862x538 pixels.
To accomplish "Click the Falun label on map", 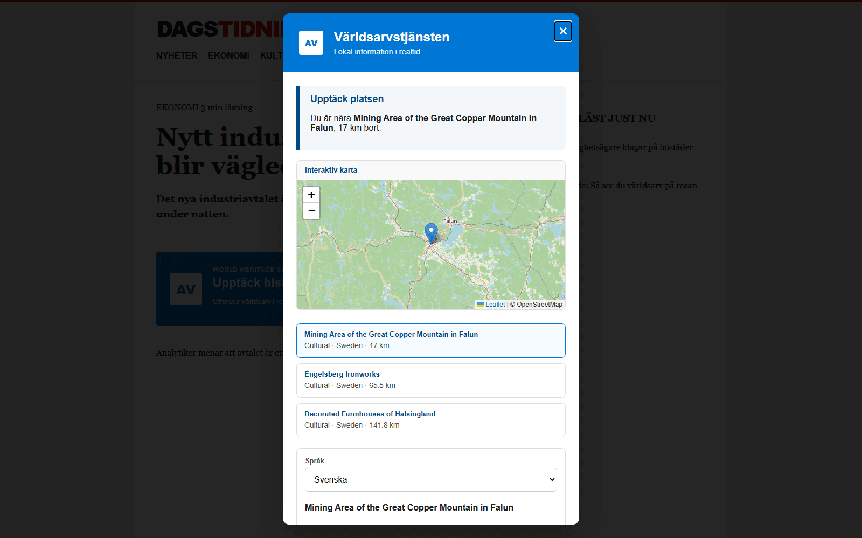I will click(450, 221).
